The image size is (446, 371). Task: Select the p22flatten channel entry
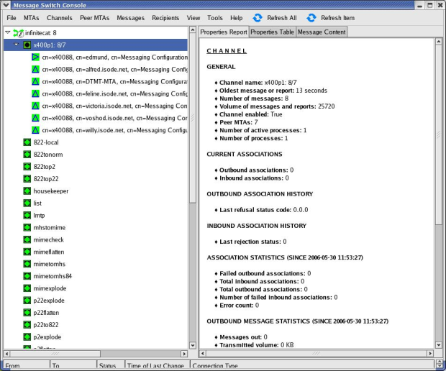tap(46, 313)
